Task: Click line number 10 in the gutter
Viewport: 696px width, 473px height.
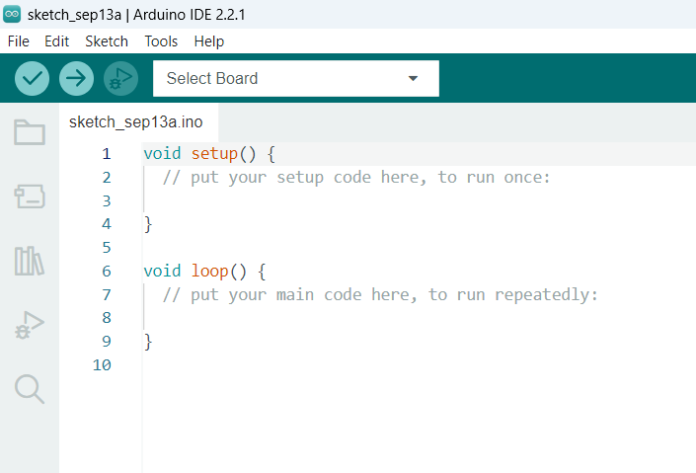Action: [x=102, y=365]
